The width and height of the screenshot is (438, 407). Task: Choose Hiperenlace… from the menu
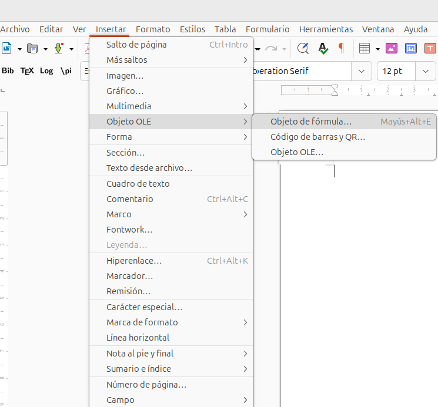pyautogui.click(x=171, y=261)
